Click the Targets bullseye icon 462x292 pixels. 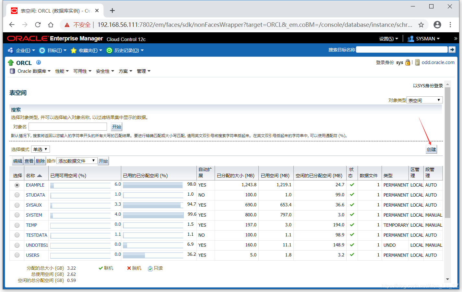[x=42, y=50]
